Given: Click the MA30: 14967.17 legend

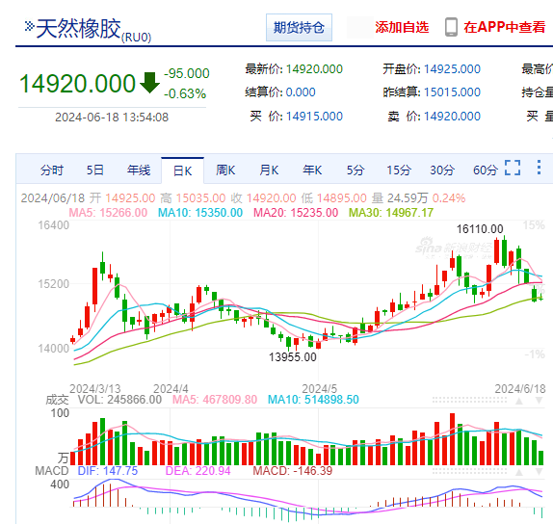Looking at the screenshot, I should (x=391, y=213).
